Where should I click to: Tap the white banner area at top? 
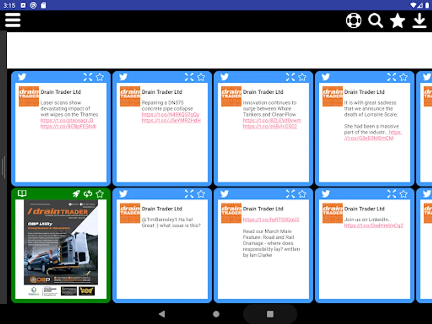[x=219, y=50]
